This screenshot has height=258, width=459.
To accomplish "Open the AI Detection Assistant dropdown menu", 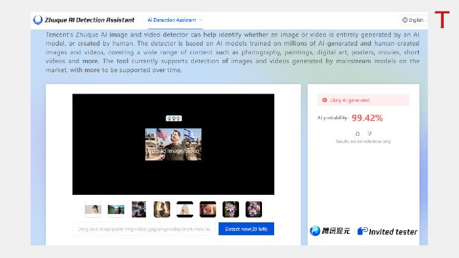I will (175, 20).
